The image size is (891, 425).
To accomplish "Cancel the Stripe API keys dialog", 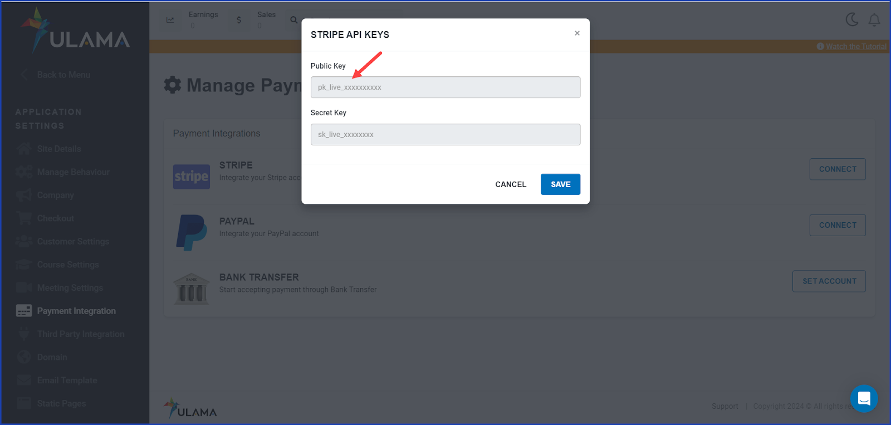I will (x=511, y=184).
